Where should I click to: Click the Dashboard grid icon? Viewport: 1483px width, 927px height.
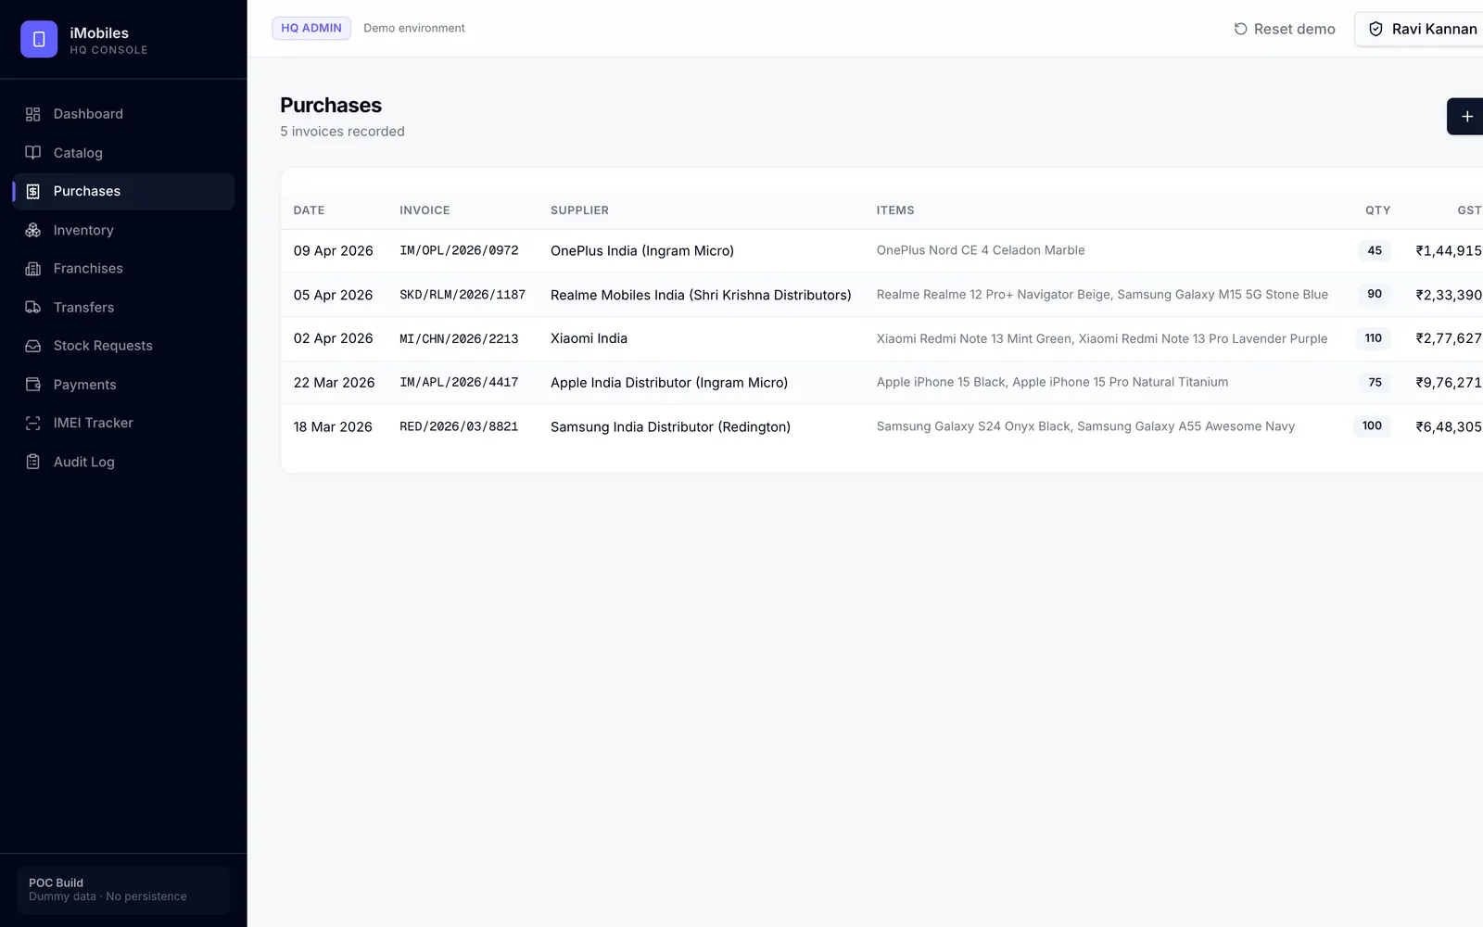click(x=32, y=114)
